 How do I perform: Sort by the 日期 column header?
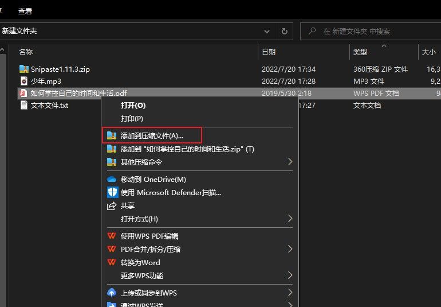269,52
